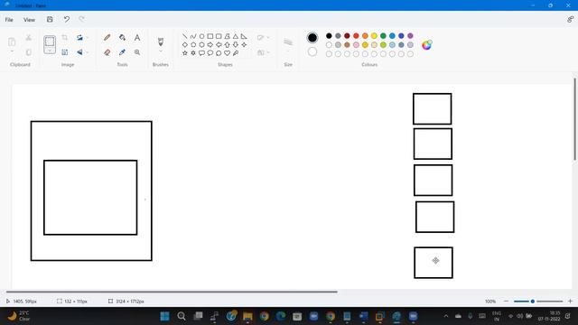Click the Copy icon in Clipboard group

coord(28,52)
